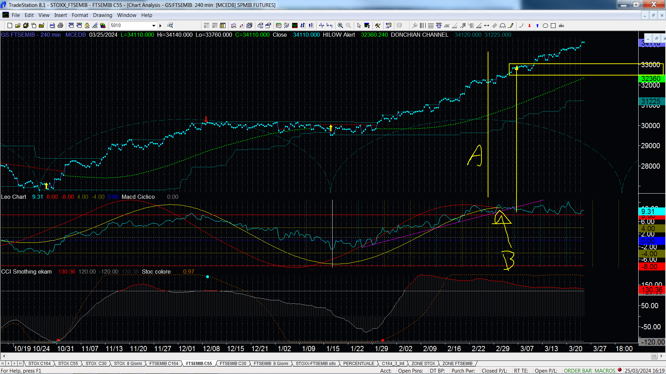The height and width of the screenshot is (374, 666).
Task: Click the green chart on black icon
Action: tap(294, 26)
